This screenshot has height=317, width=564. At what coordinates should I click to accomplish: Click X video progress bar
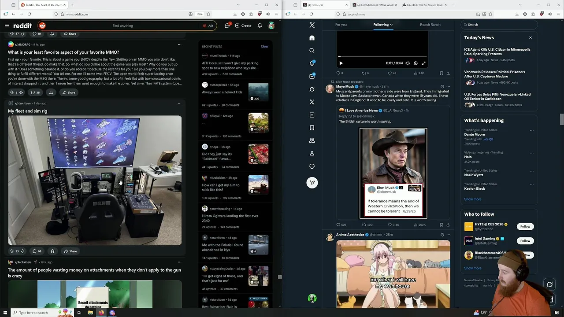[x=382, y=56]
